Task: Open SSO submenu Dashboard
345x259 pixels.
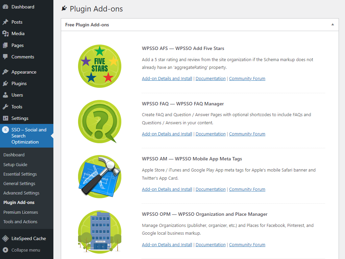Action: [14, 155]
